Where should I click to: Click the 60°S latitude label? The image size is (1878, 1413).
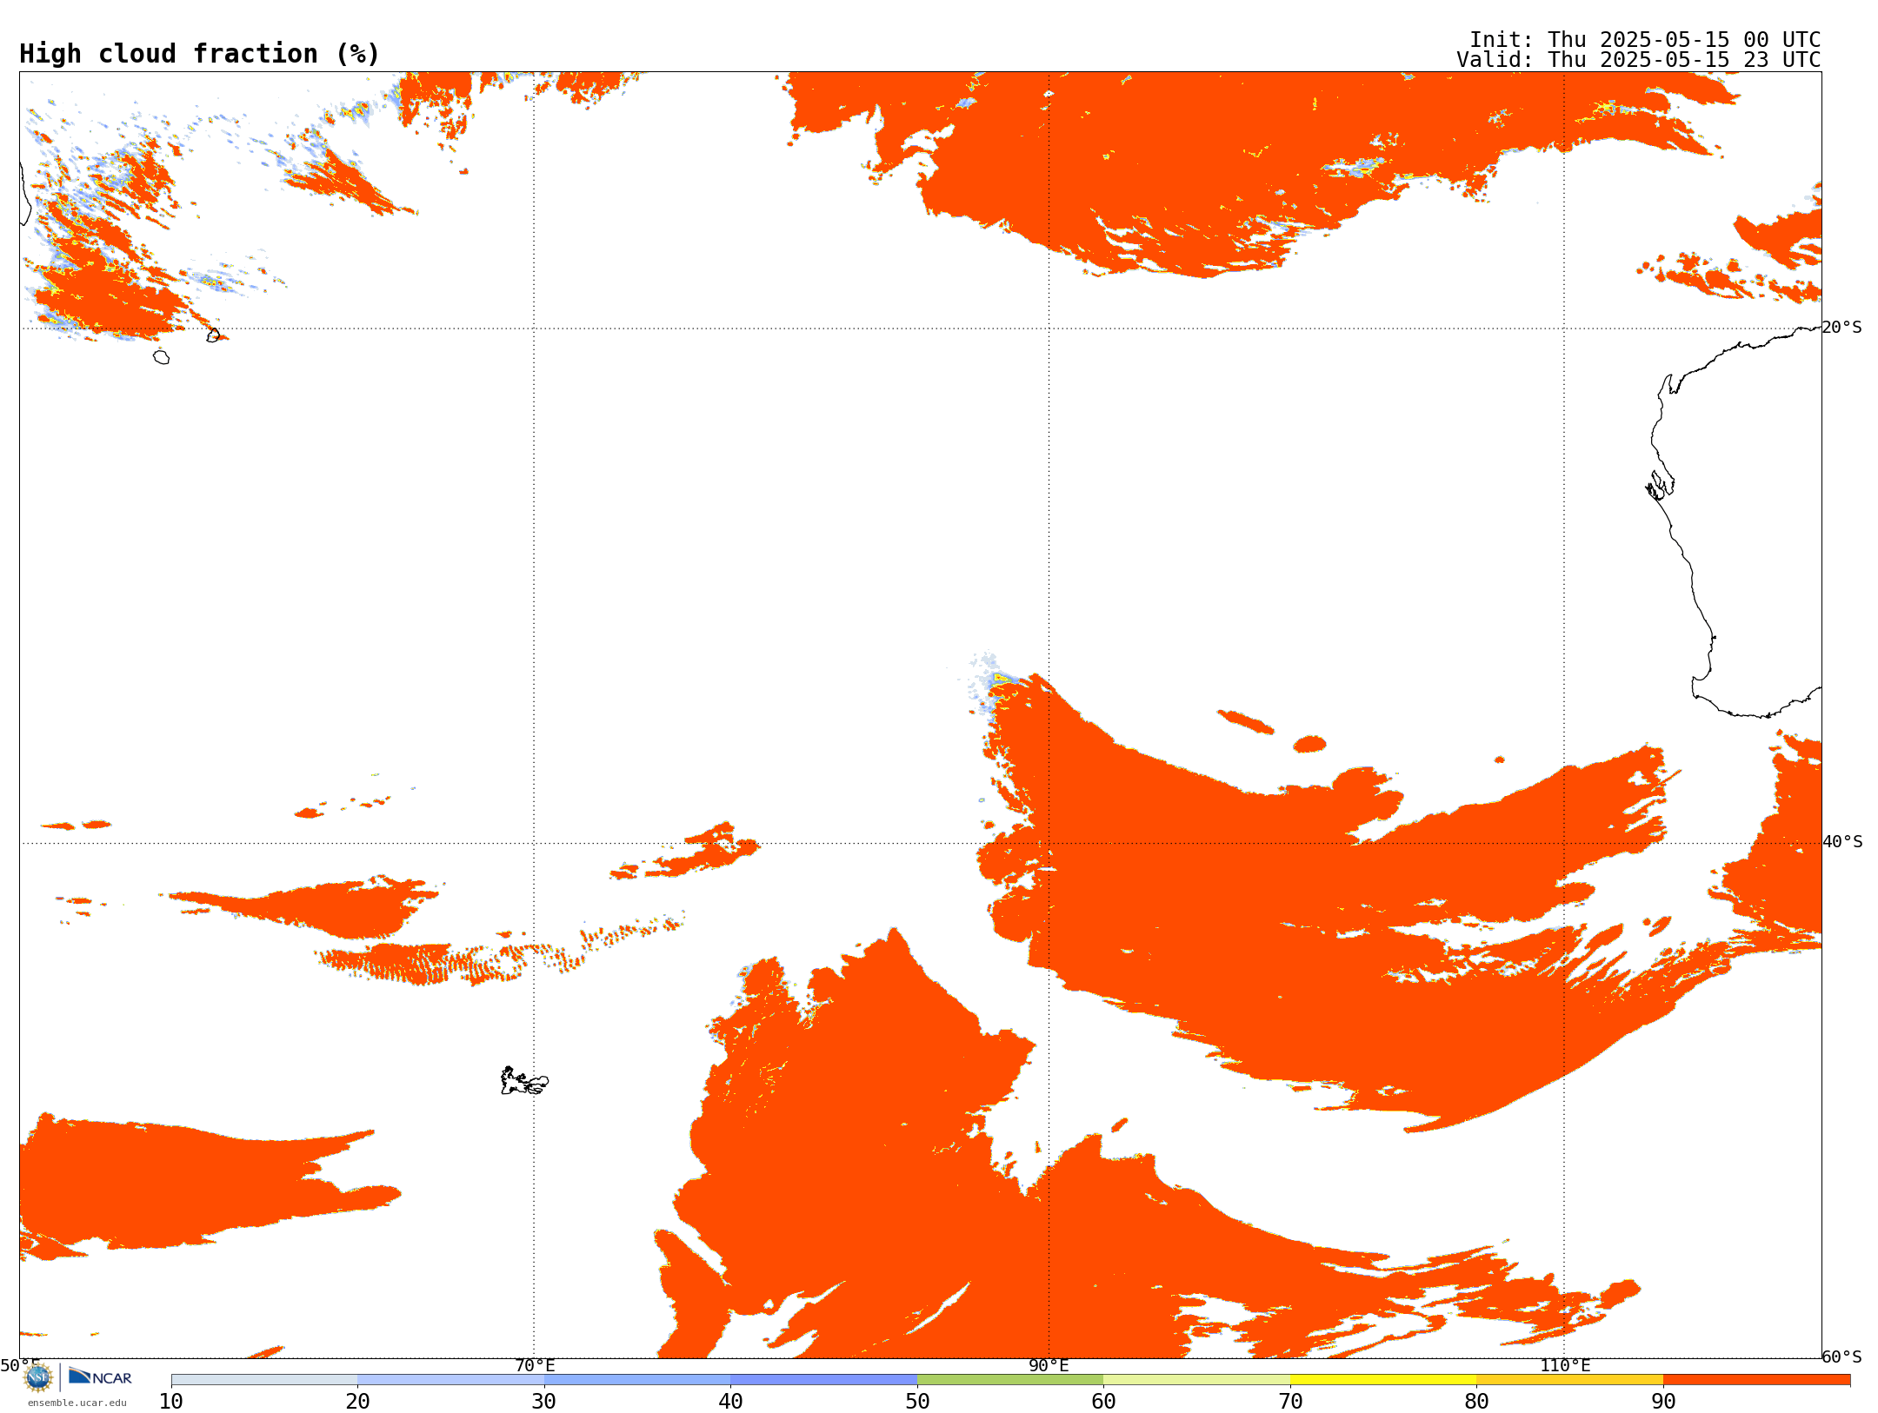pos(1842,1357)
